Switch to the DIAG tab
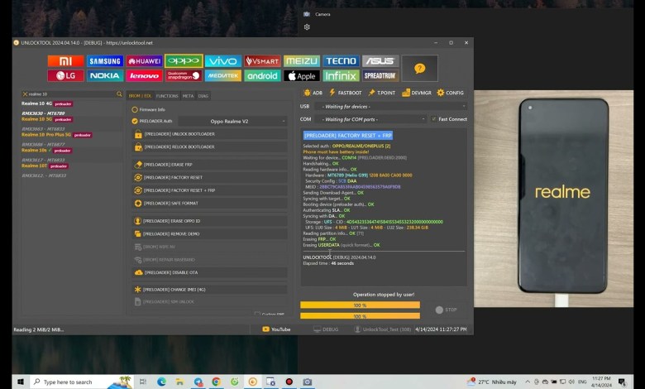The width and height of the screenshot is (645, 389). click(x=203, y=95)
